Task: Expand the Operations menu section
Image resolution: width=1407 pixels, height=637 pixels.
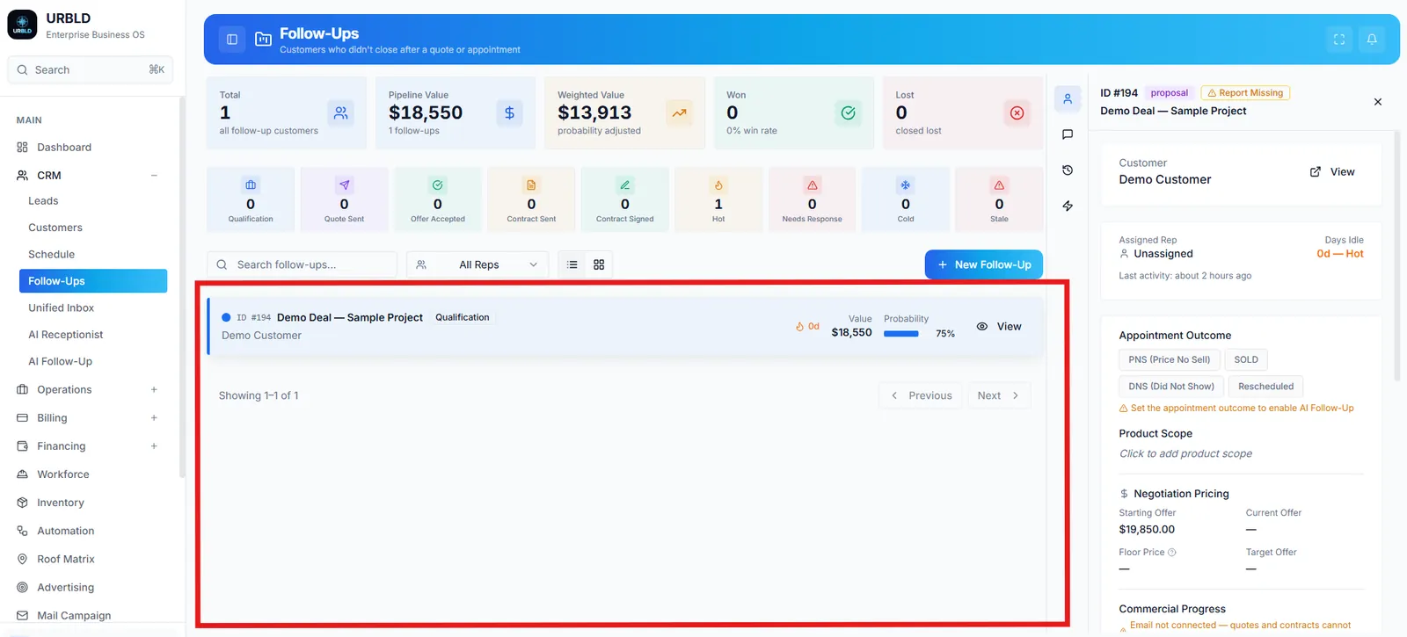Action: point(154,390)
